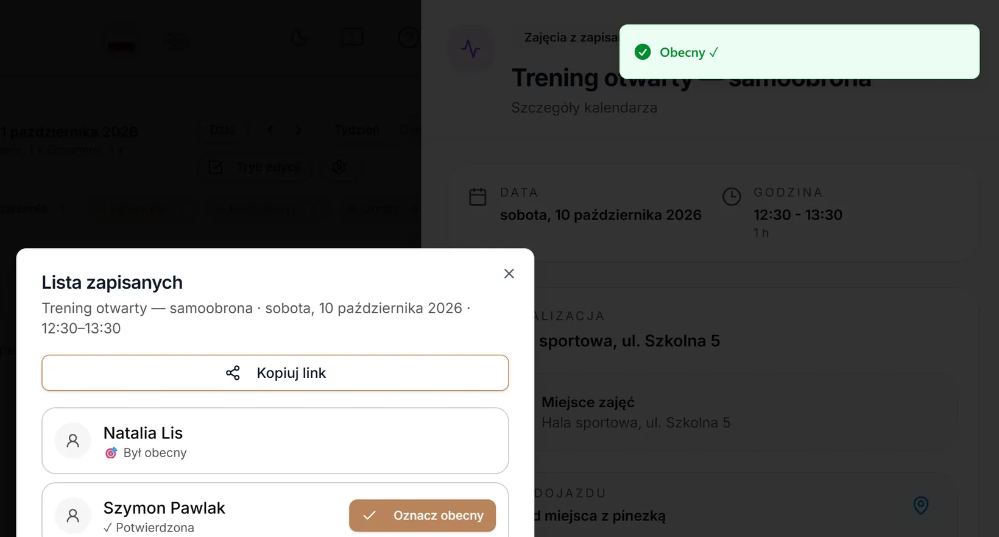Screen dimensions: 999x537
Task: Click the Kopiuj link button
Action: pos(275,373)
